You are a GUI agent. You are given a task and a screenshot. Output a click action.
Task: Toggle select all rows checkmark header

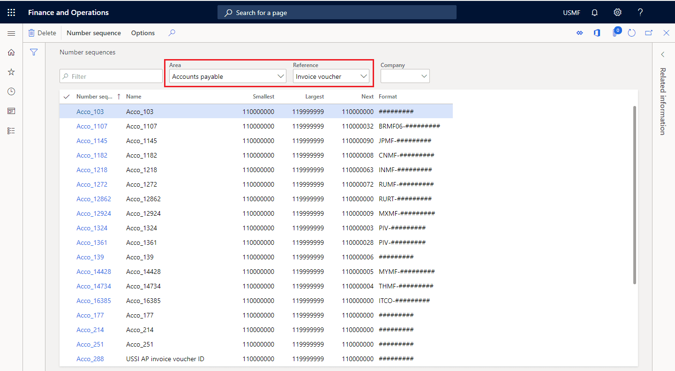tap(67, 97)
